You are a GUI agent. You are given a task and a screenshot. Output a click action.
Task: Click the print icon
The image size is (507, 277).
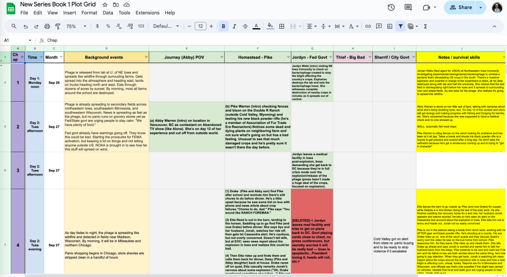click(x=47, y=26)
